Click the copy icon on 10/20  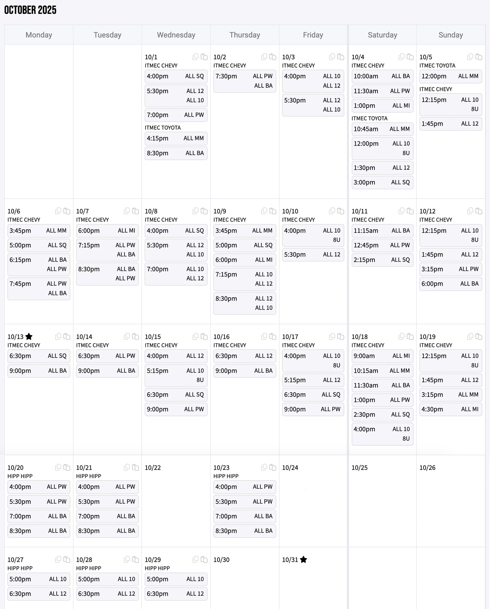(58, 467)
